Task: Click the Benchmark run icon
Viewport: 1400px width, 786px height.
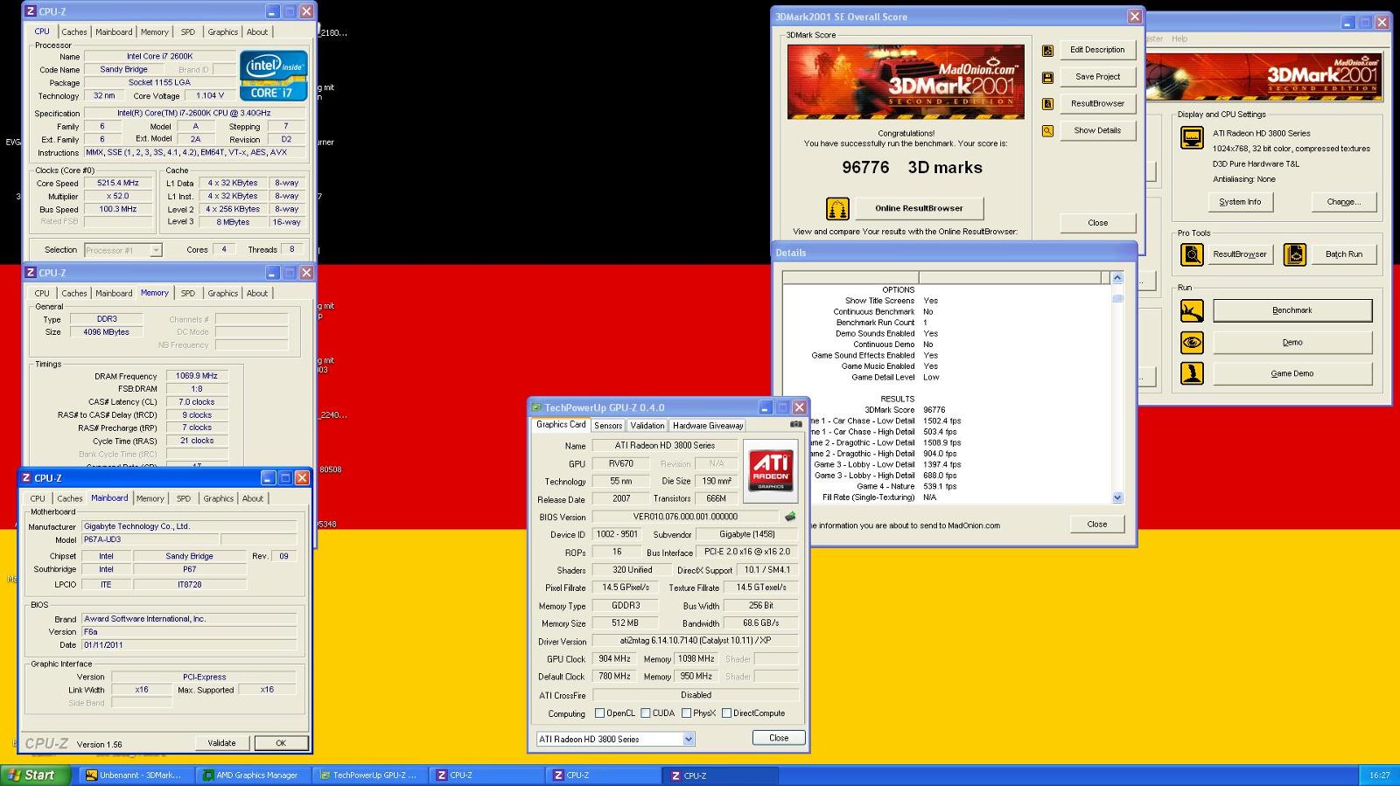Action: [x=1192, y=310]
